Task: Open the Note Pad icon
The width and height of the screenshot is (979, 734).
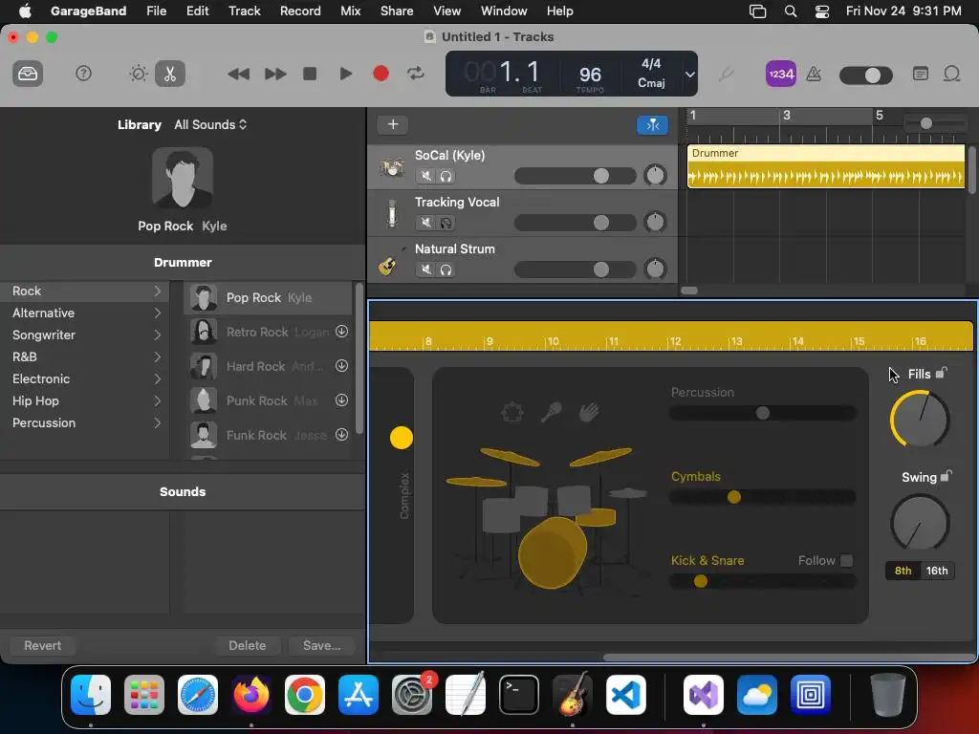Action: tap(921, 74)
